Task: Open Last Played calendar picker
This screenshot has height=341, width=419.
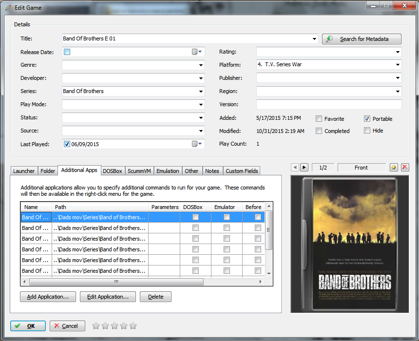Action: coord(197,144)
